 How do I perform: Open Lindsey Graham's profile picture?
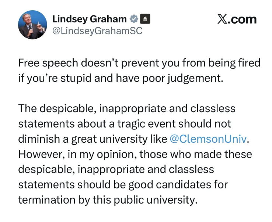pyautogui.click(x=32, y=25)
